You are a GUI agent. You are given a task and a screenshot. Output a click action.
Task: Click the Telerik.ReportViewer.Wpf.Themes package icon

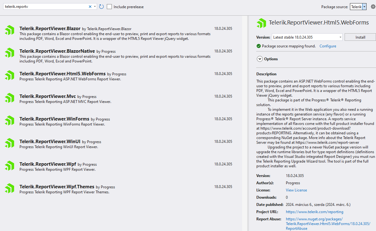(x=9, y=188)
